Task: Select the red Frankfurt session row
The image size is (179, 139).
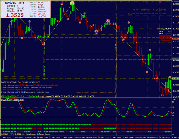Action: point(38,11)
